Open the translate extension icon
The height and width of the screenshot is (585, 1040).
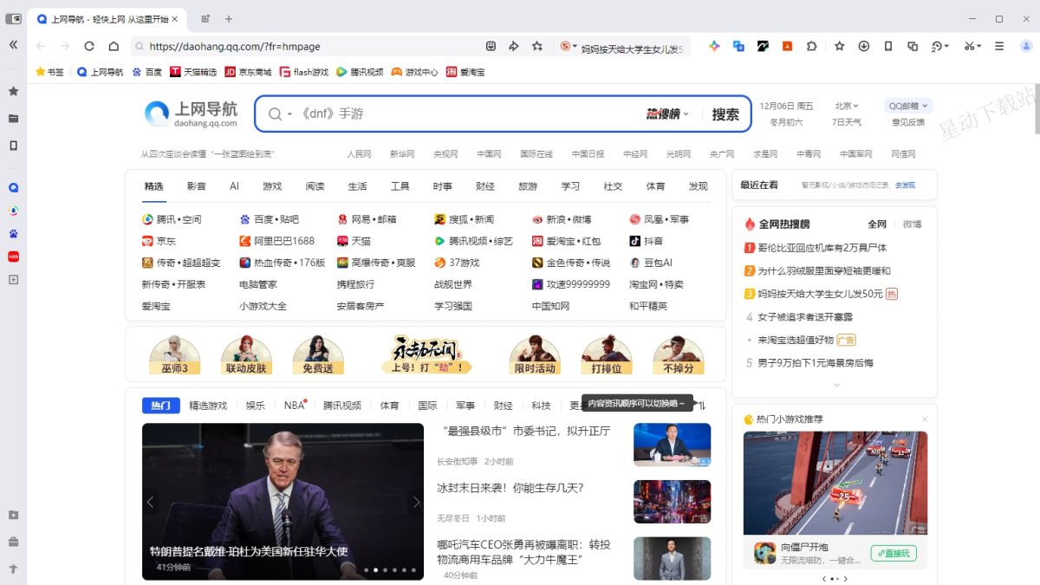[738, 46]
